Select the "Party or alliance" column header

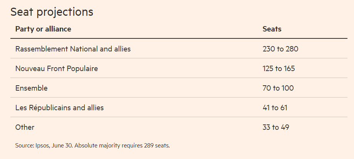tap(43, 29)
